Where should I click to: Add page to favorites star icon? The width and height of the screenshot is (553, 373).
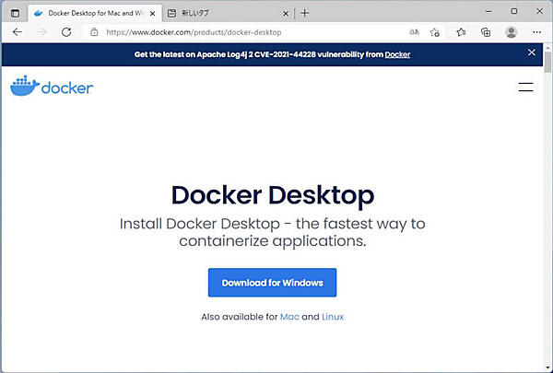coord(436,31)
